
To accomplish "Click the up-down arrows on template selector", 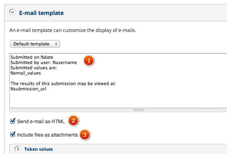I will click(56, 44).
